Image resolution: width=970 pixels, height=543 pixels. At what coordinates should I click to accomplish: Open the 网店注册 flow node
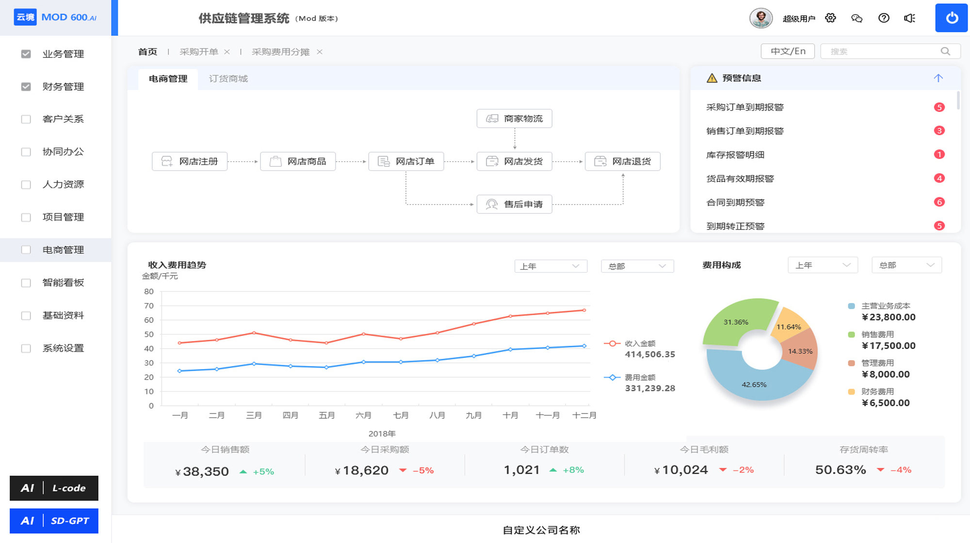tap(190, 161)
